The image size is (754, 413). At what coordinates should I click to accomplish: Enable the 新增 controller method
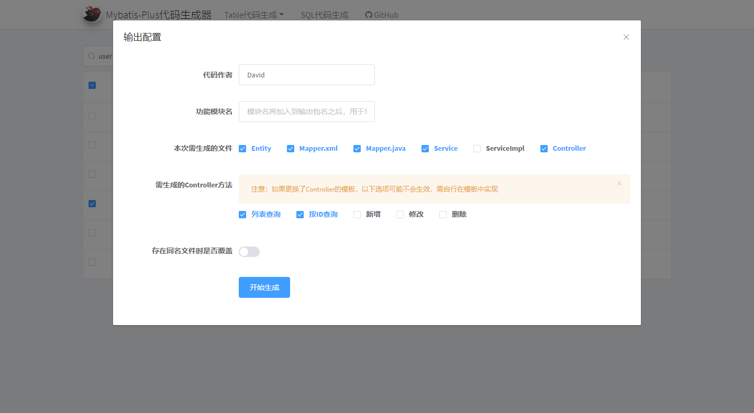[x=357, y=214]
